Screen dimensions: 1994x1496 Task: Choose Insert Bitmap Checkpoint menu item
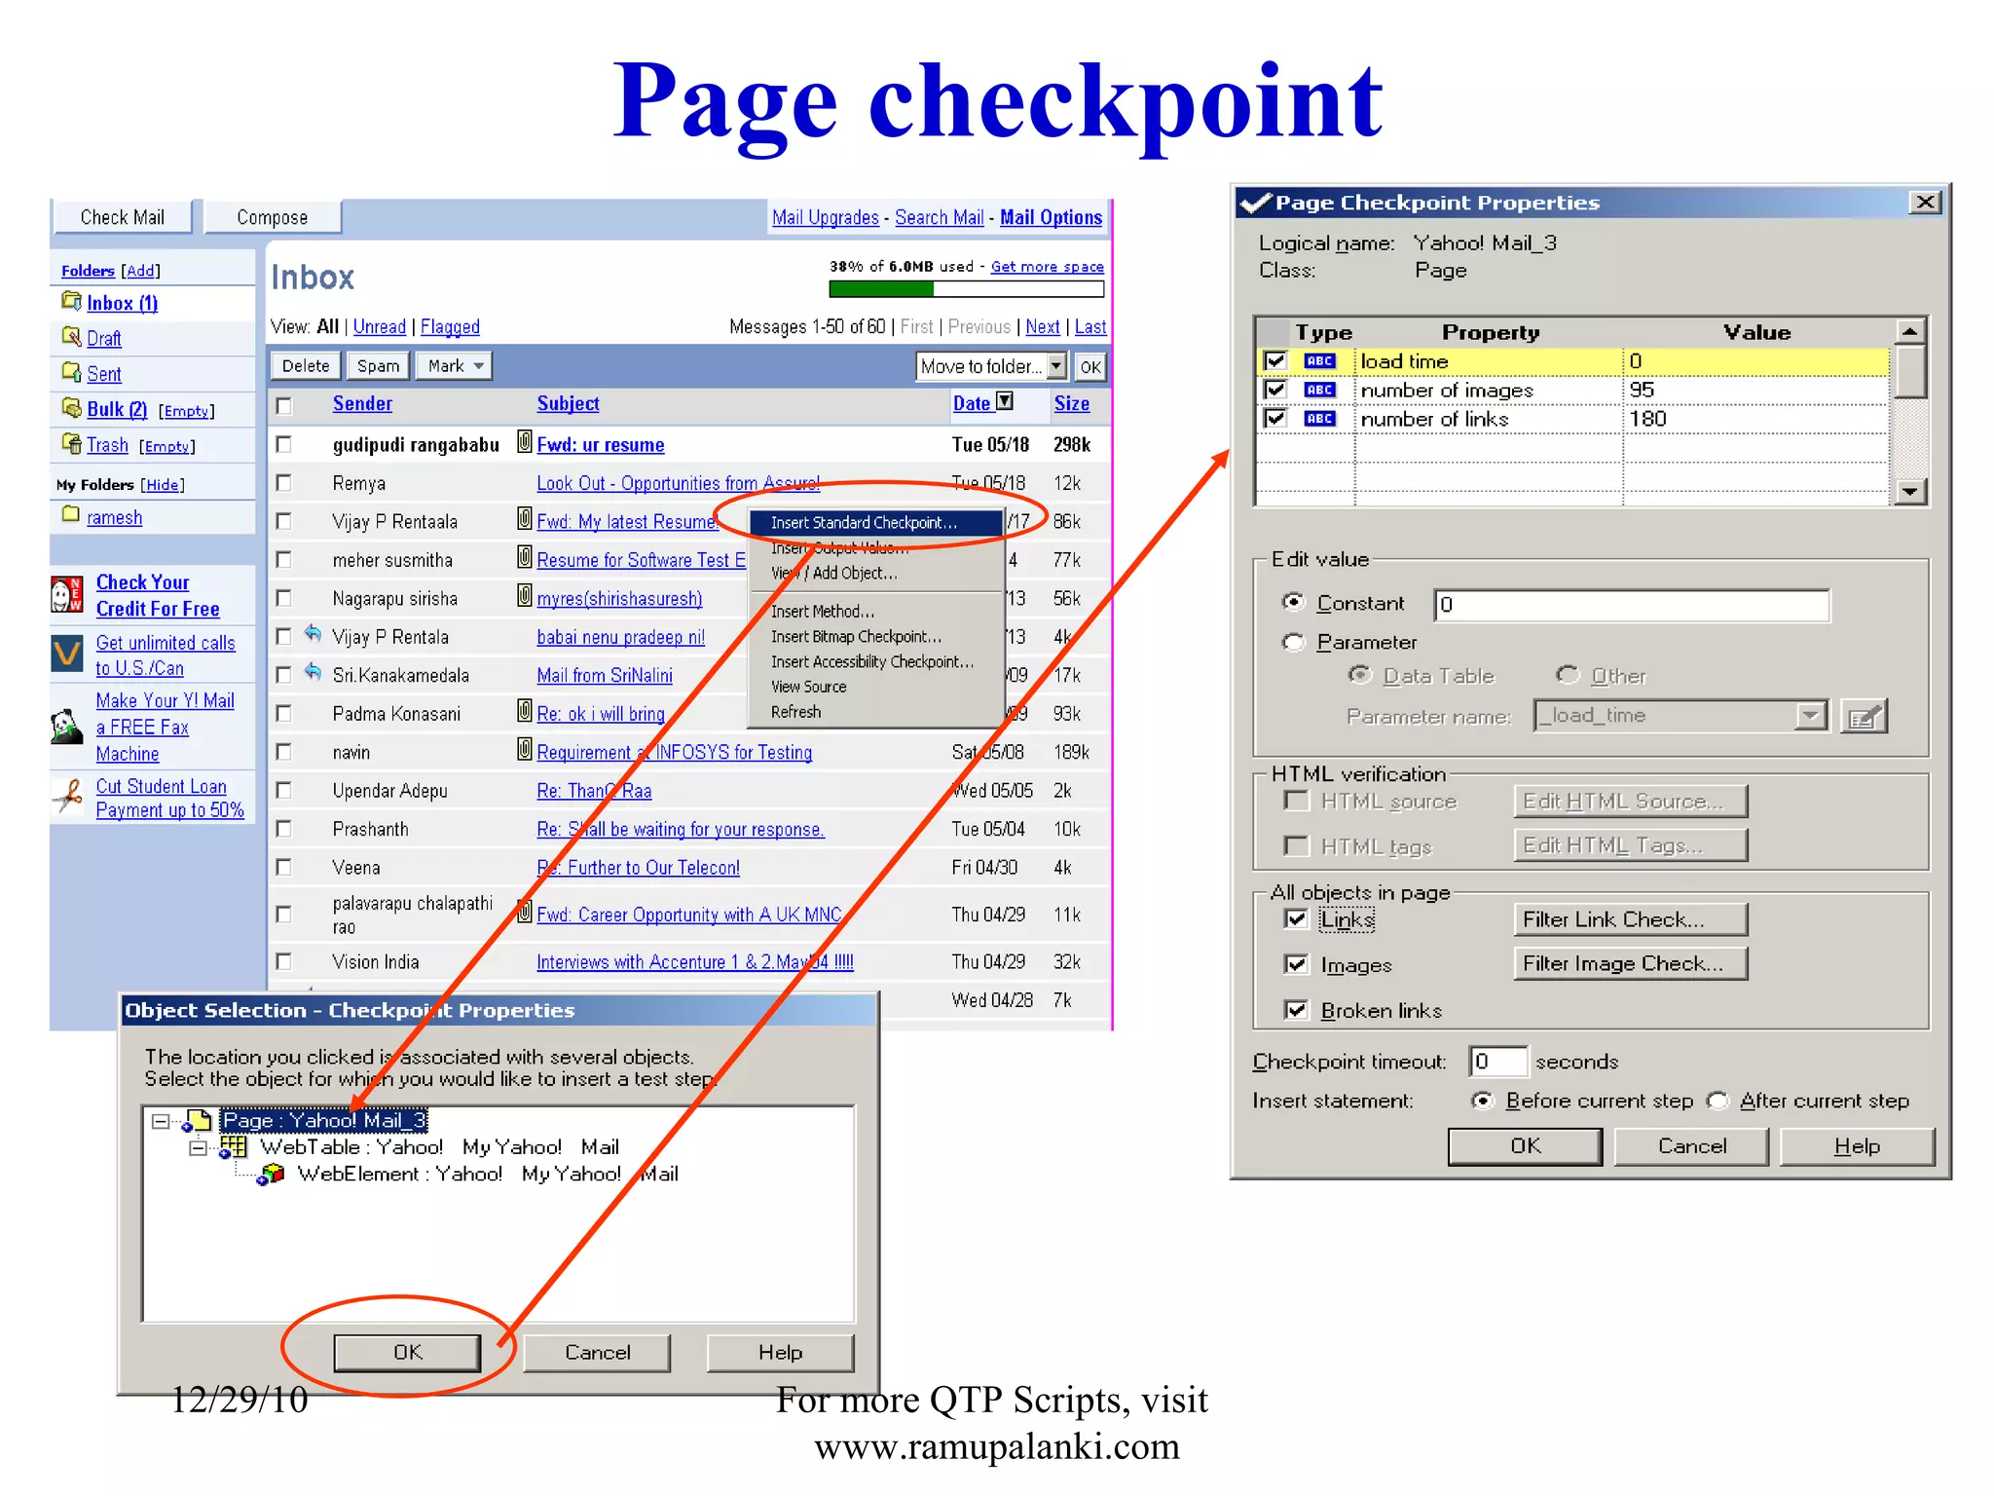(856, 637)
